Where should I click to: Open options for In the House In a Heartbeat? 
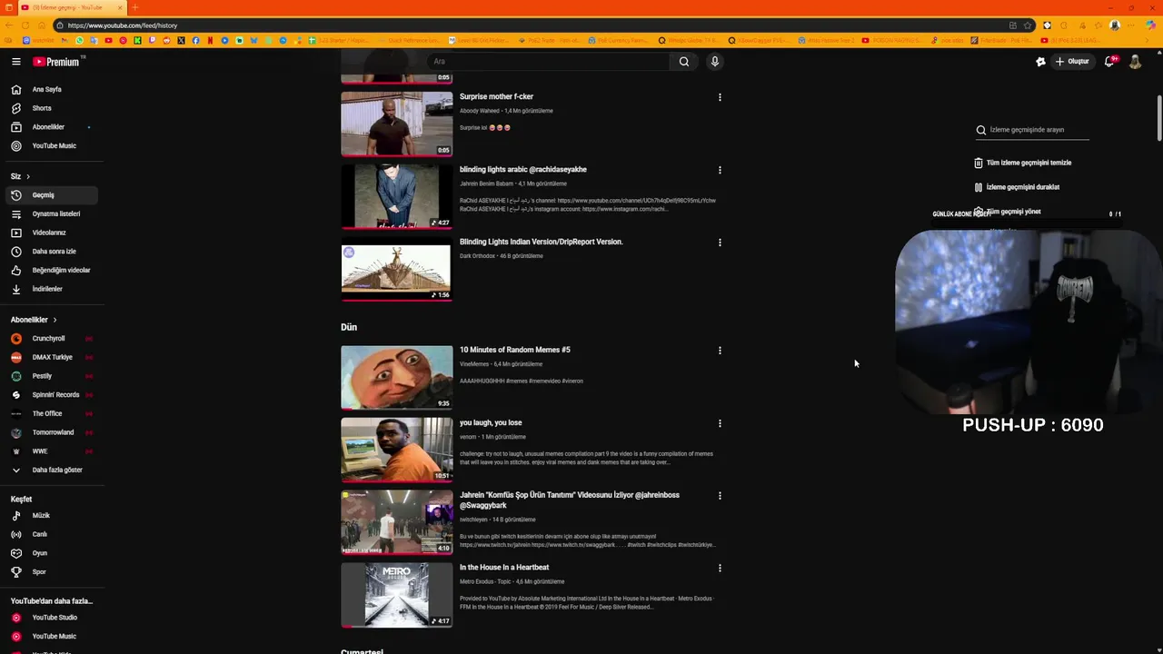coord(720,568)
